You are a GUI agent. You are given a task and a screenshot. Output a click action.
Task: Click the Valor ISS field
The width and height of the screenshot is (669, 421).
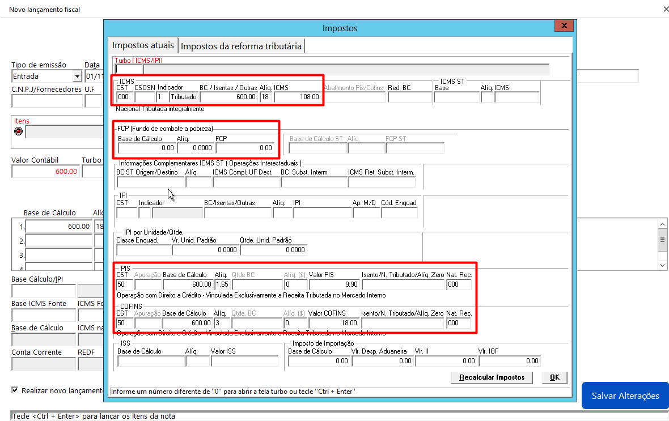click(x=244, y=361)
